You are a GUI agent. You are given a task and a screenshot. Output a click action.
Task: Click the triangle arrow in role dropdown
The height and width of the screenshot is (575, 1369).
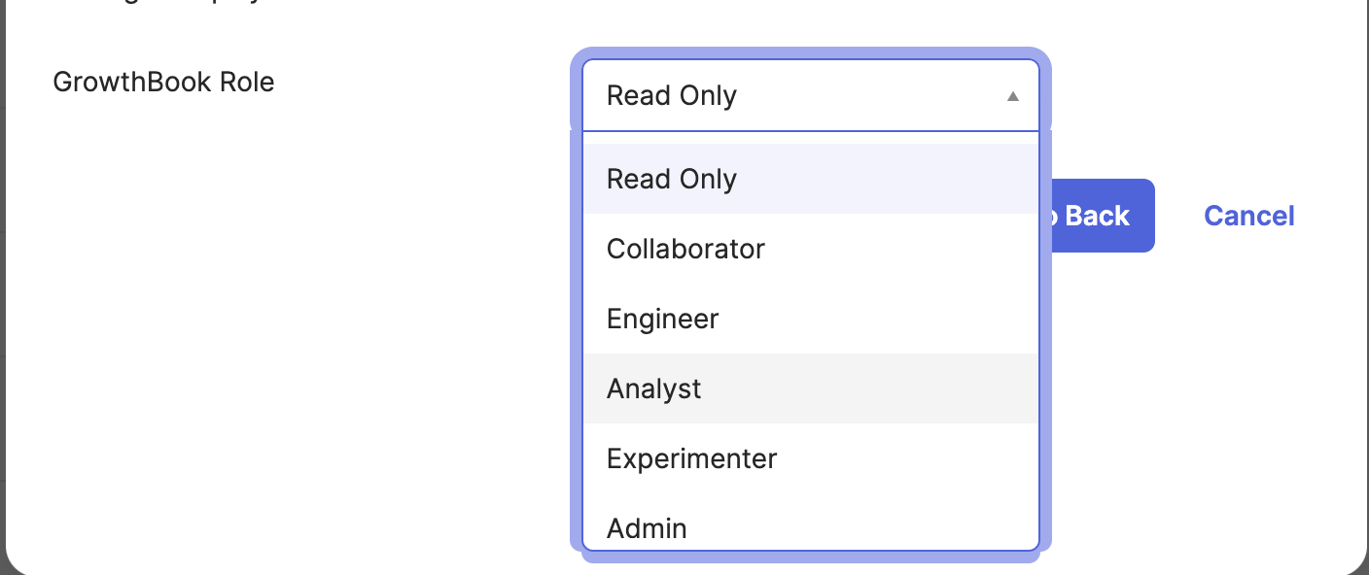1012,96
